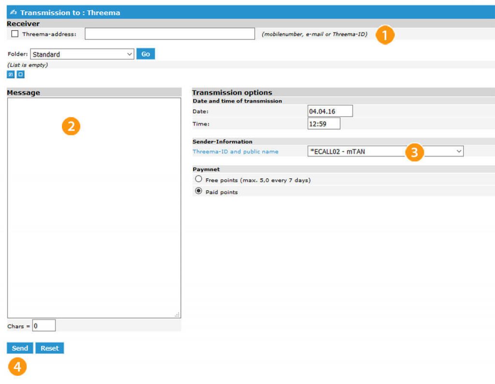Image resolution: width=495 pixels, height=384 pixels.
Task: Open the Threema-ID and public name link
Action: 235,152
